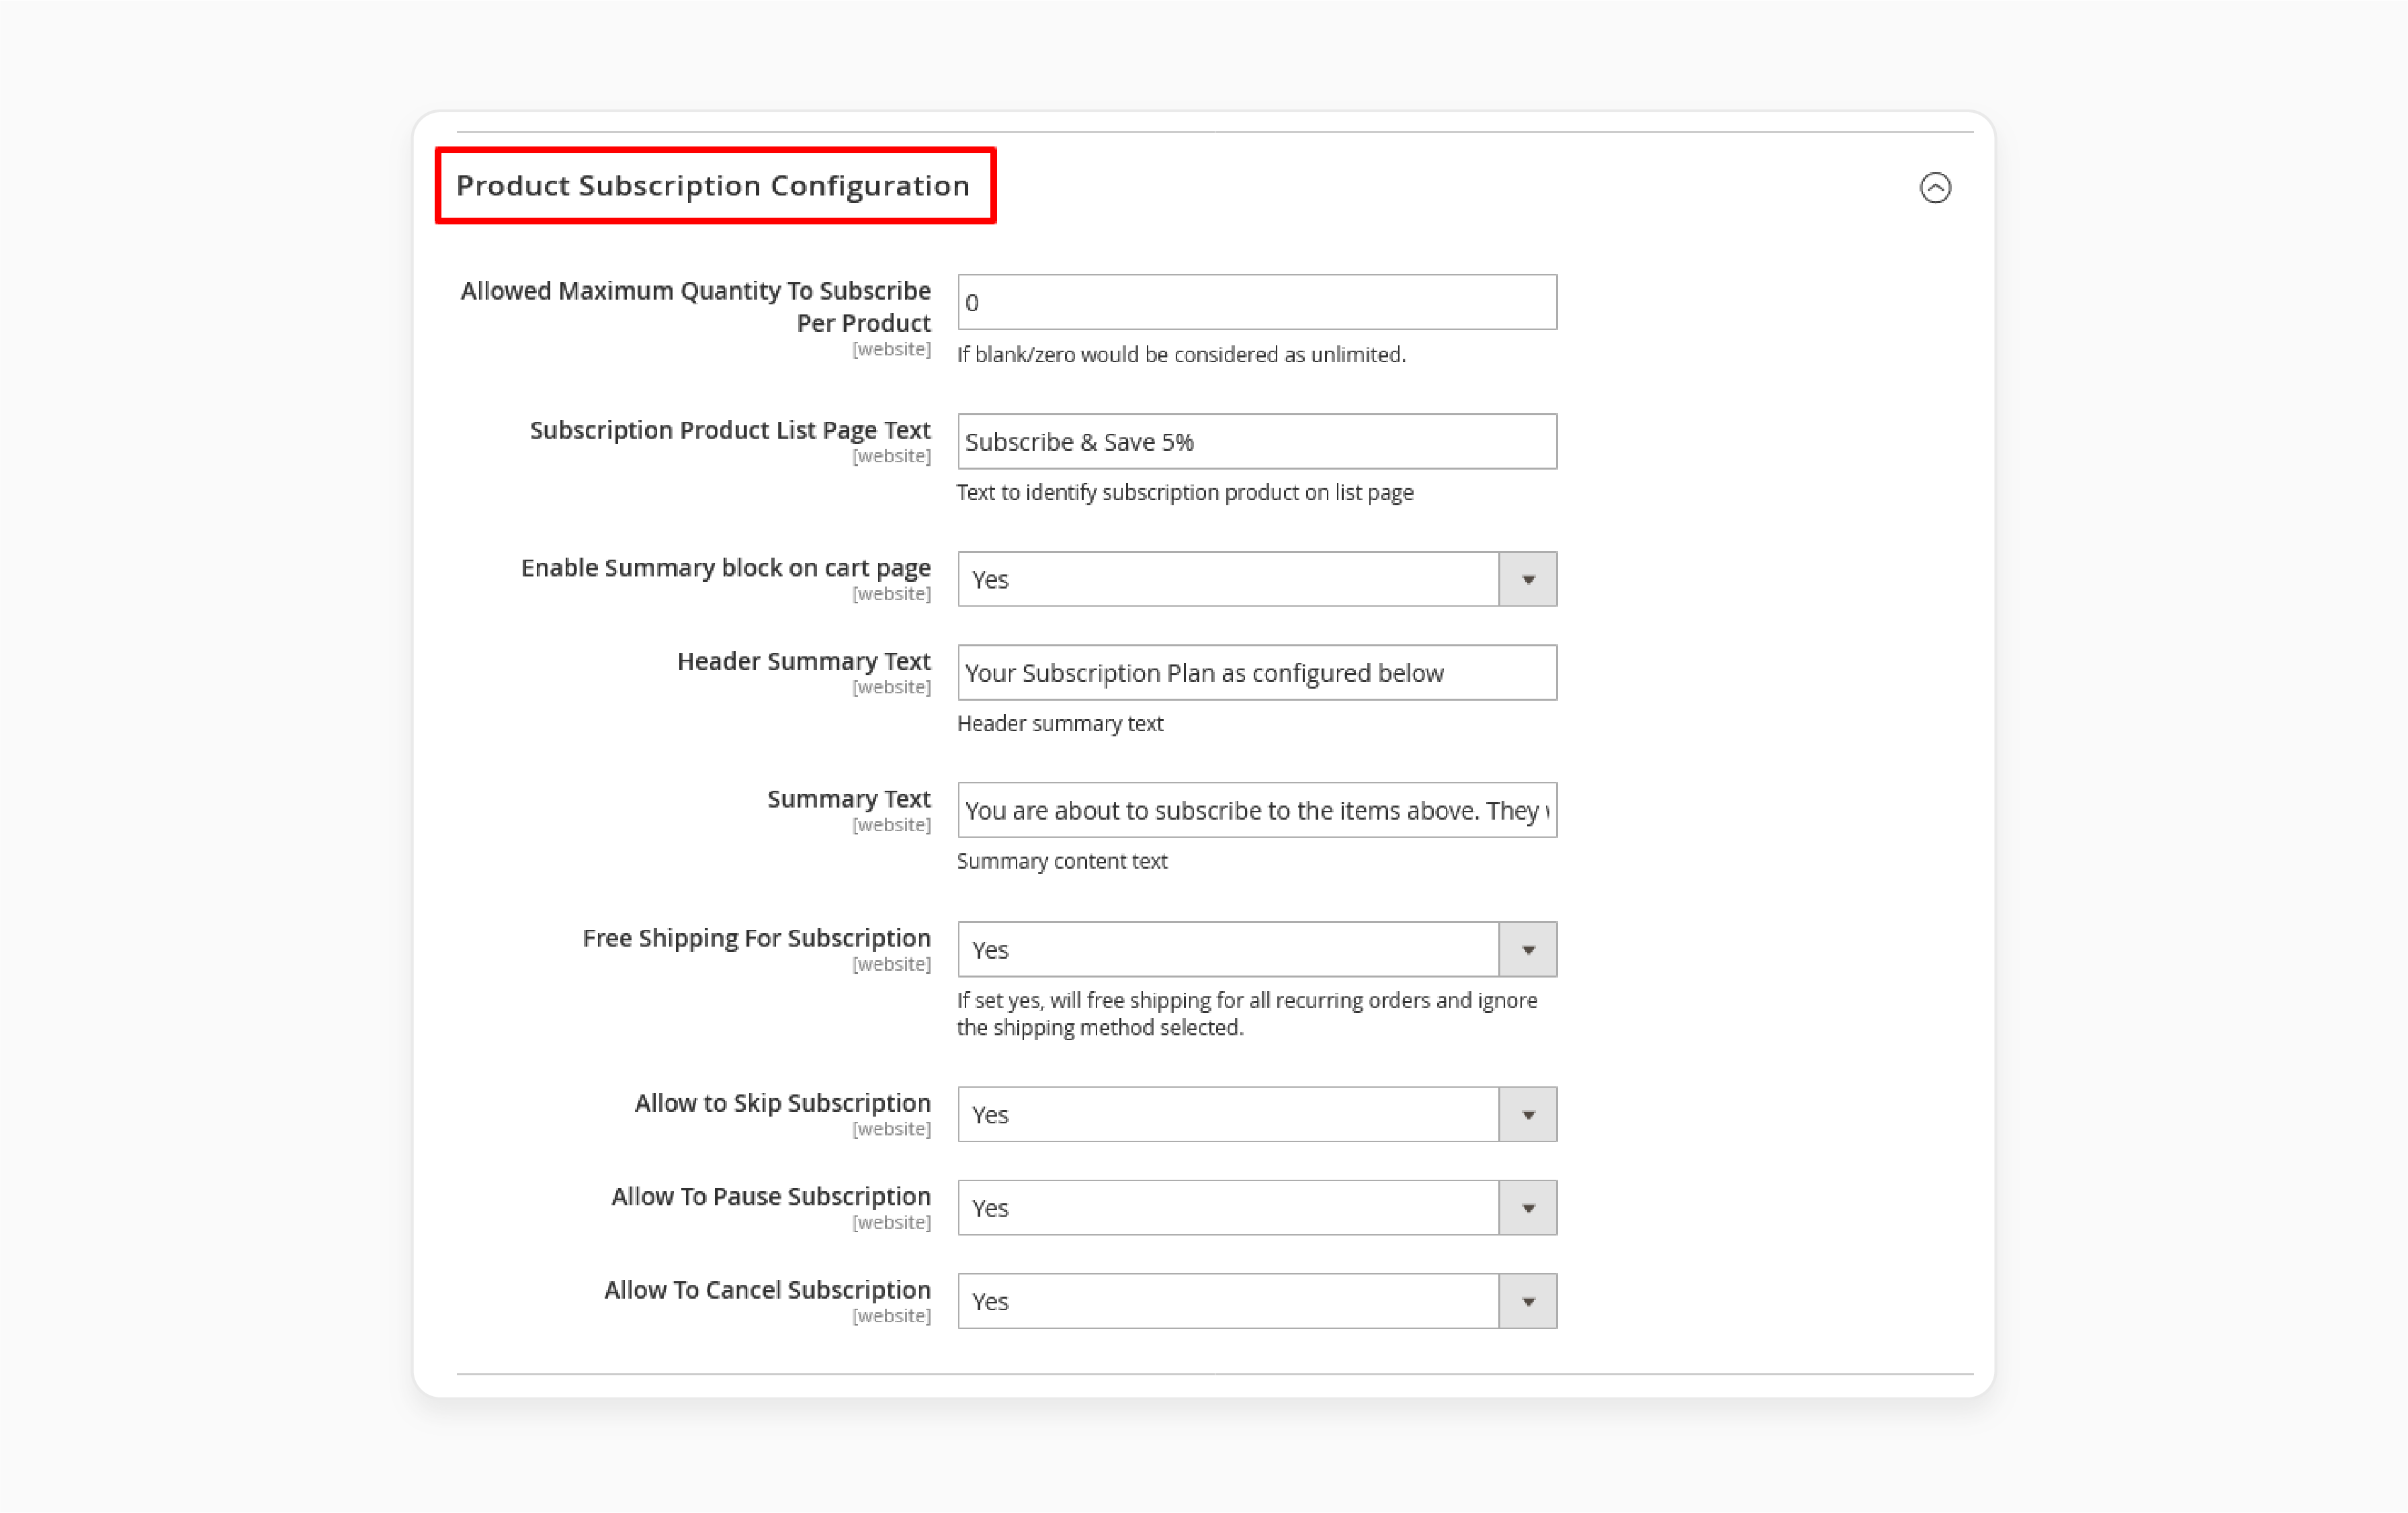Click the 'Summary content text' helper note
The height and width of the screenshot is (1513, 2408).
1062,861
